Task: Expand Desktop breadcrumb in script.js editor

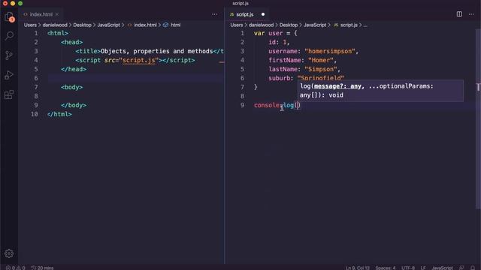Action: pyautogui.click(x=289, y=25)
